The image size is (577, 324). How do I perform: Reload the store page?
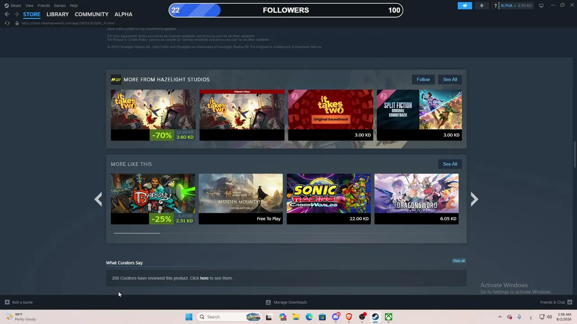pos(7,23)
